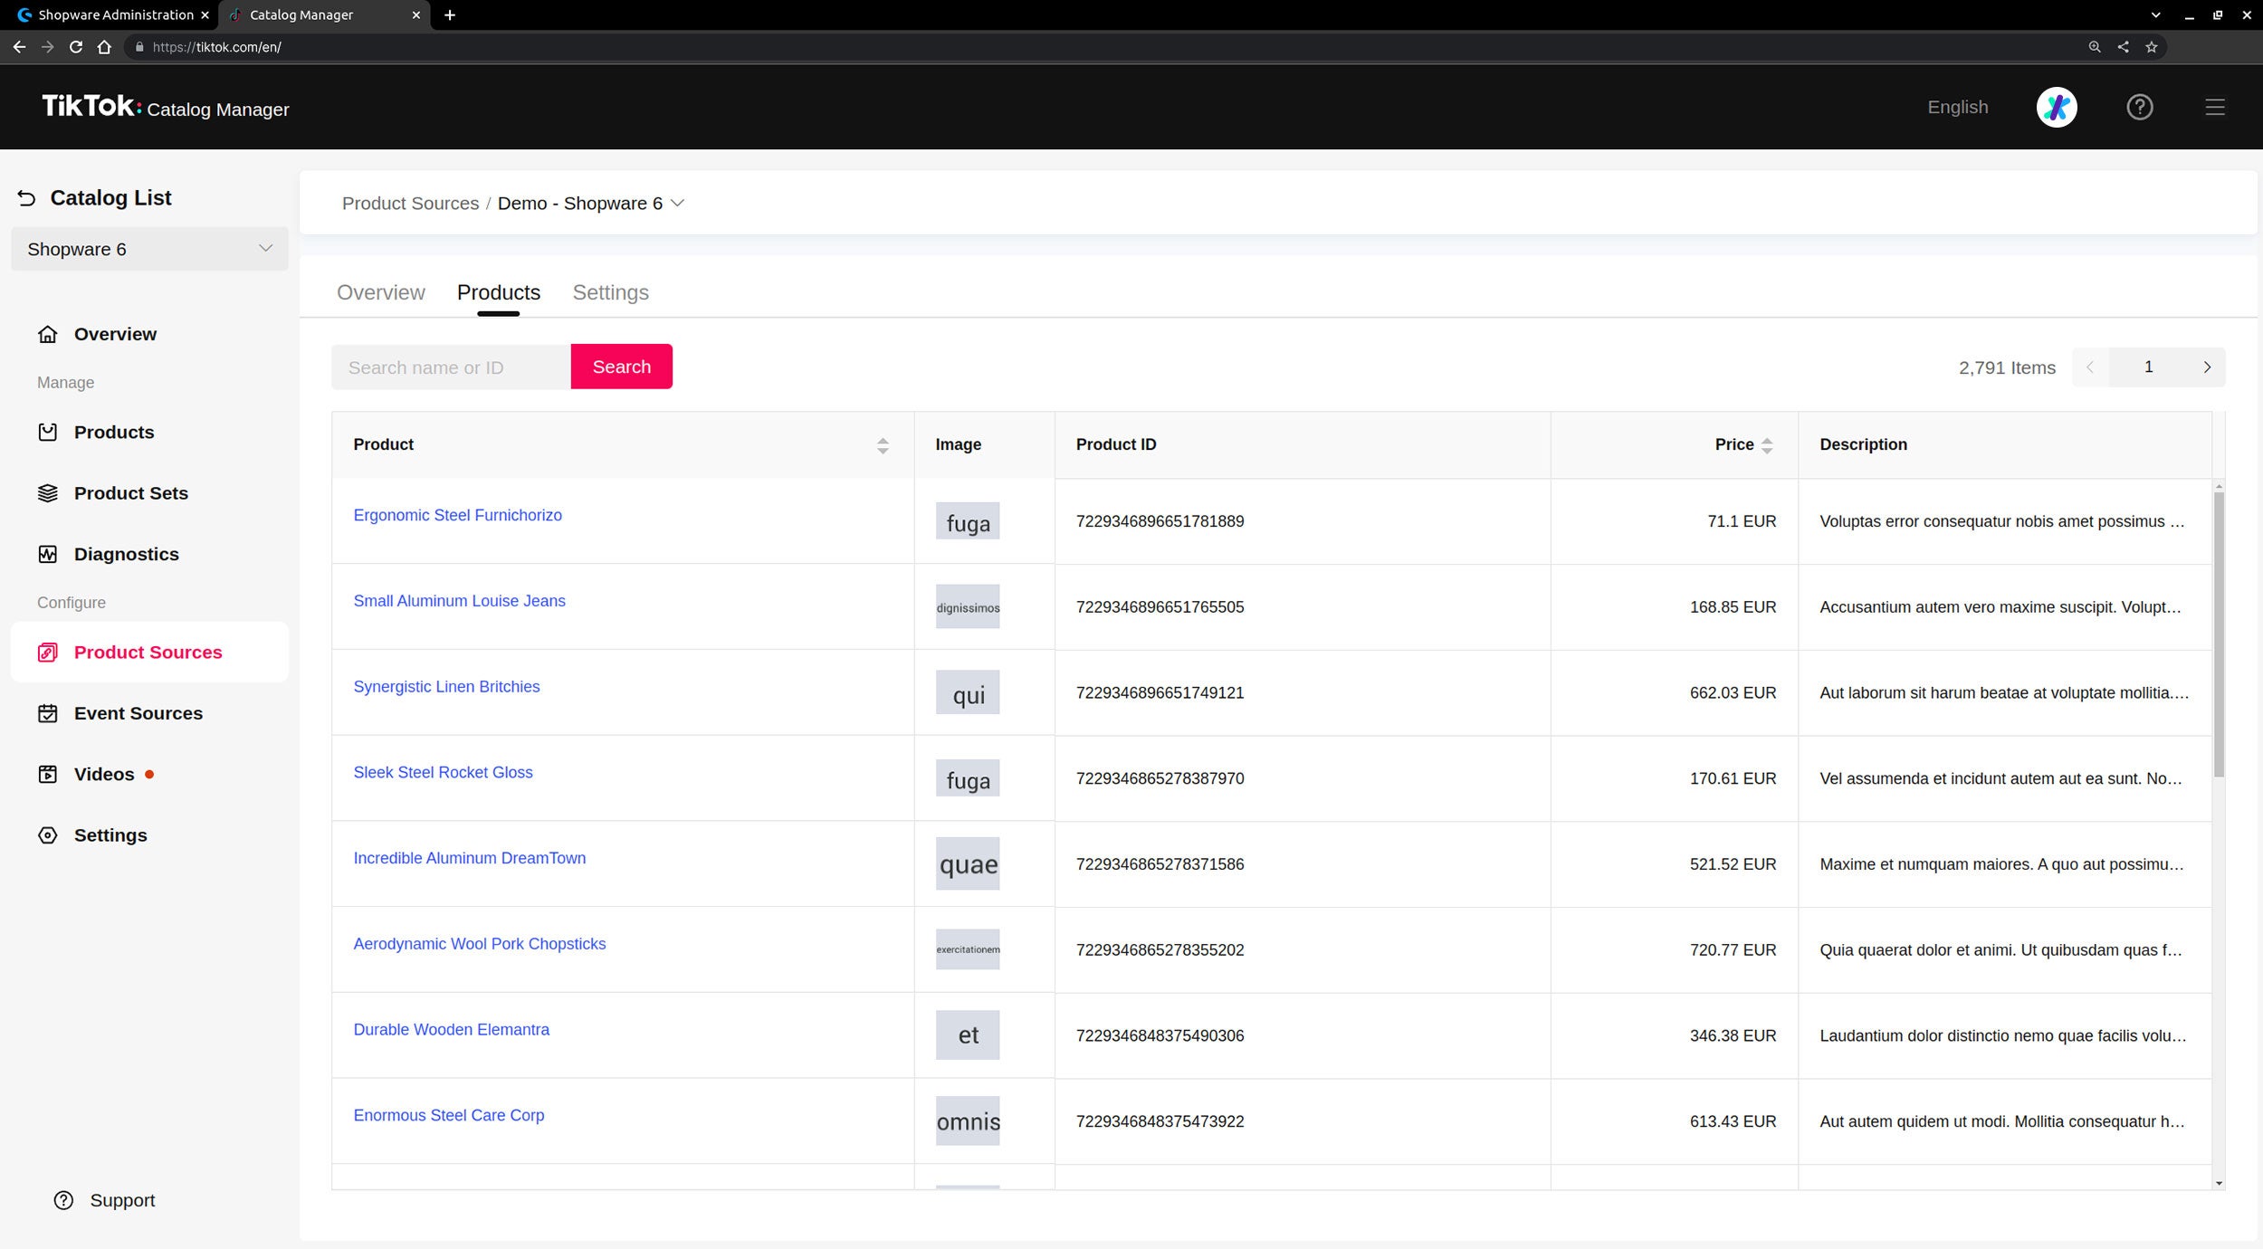Bookmark this page with the star
Viewport: 2263px width, 1249px height.
[x=2152, y=47]
